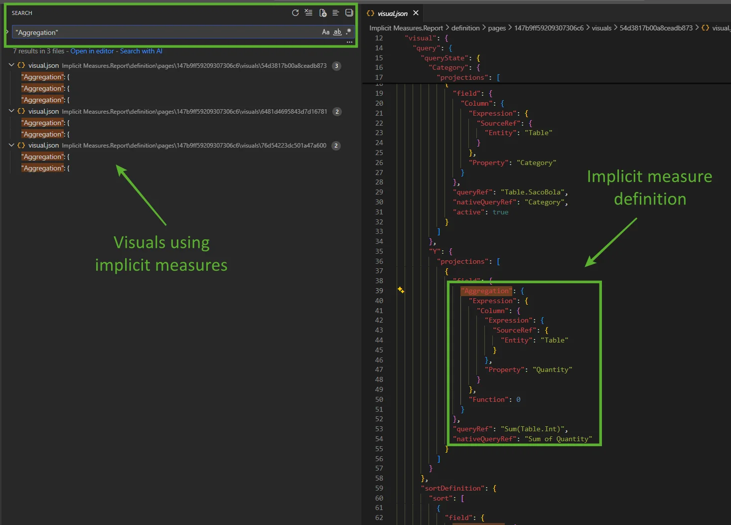This screenshot has width=731, height=525.
Task: Open last Aggregation match in 76d54223 file
Action: (x=45, y=168)
